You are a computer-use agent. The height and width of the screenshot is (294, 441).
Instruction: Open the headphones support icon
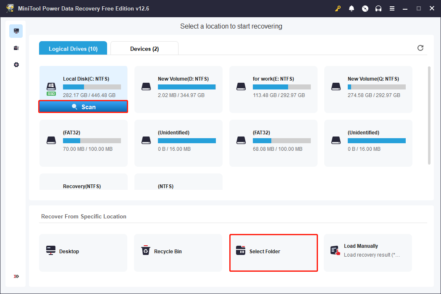378,8
